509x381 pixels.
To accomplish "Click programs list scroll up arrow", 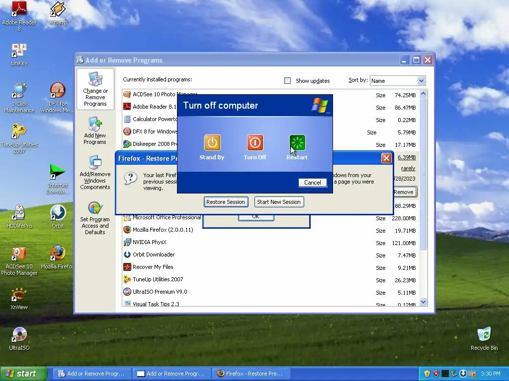I will (x=423, y=94).
